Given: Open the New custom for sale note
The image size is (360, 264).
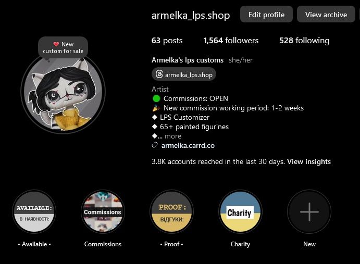Looking at the screenshot, I should (63, 47).
